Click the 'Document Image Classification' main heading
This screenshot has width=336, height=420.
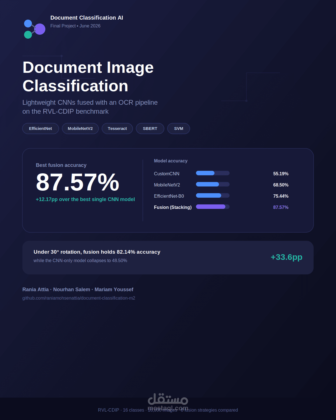coord(88,76)
